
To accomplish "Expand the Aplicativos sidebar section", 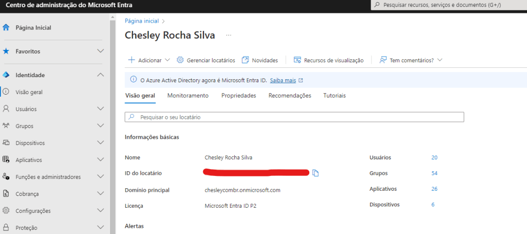I will [100, 160].
